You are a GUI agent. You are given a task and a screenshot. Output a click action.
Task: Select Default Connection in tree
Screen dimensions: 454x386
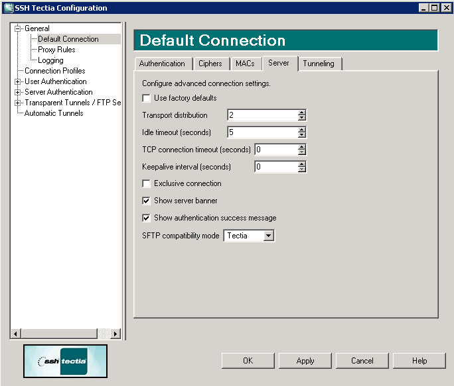click(68, 39)
